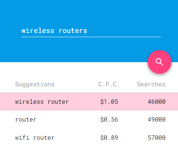
Task: Select the 'router' suggestion row
Action: [x=89, y=119]
